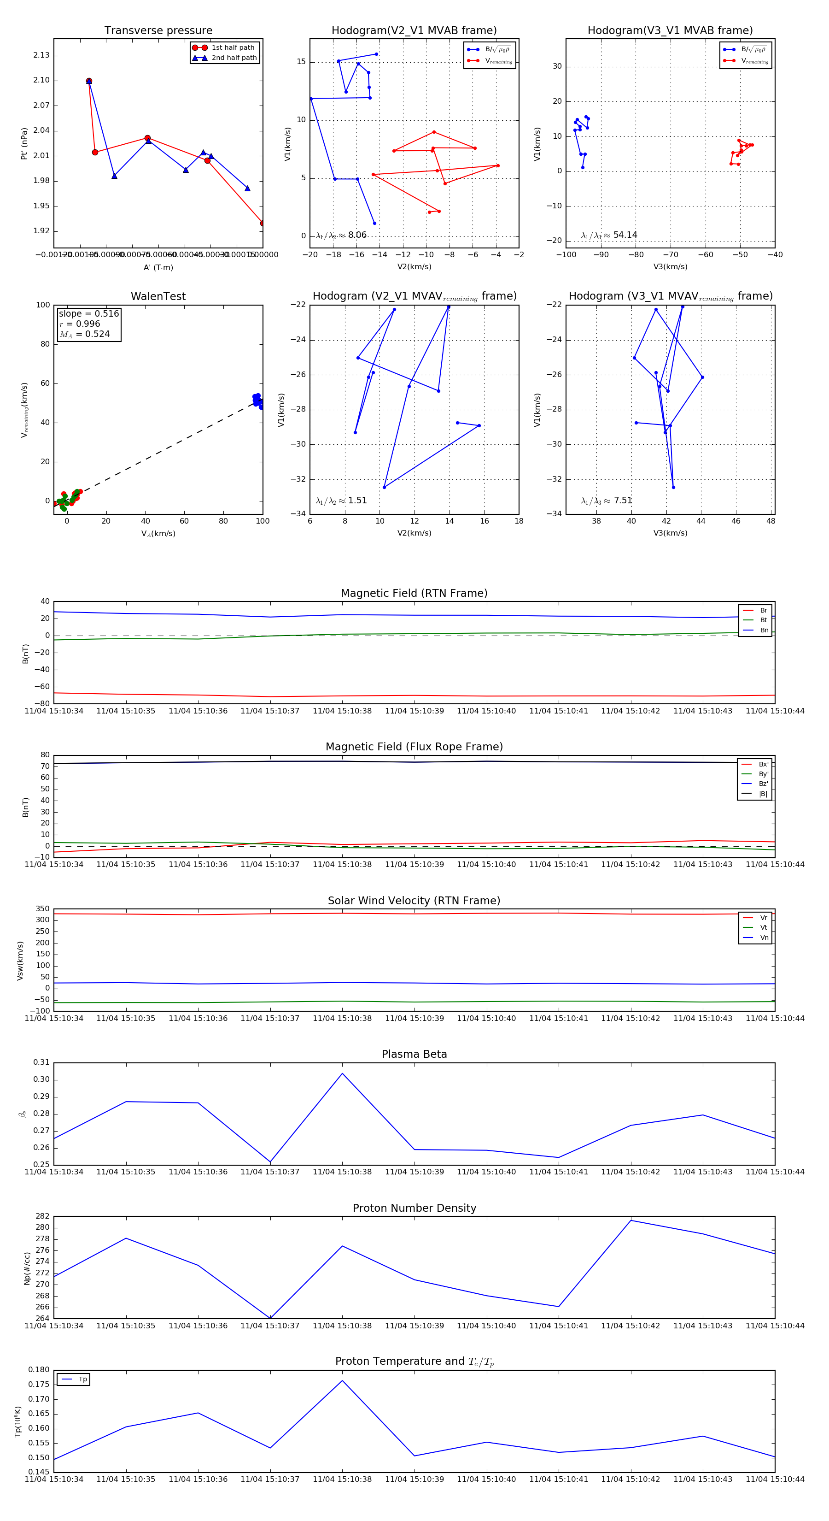Click the "A' (T·m)" x-axis label
Image resolution: width=829 pixels, height=1521 pixels.
click(158, 267)
